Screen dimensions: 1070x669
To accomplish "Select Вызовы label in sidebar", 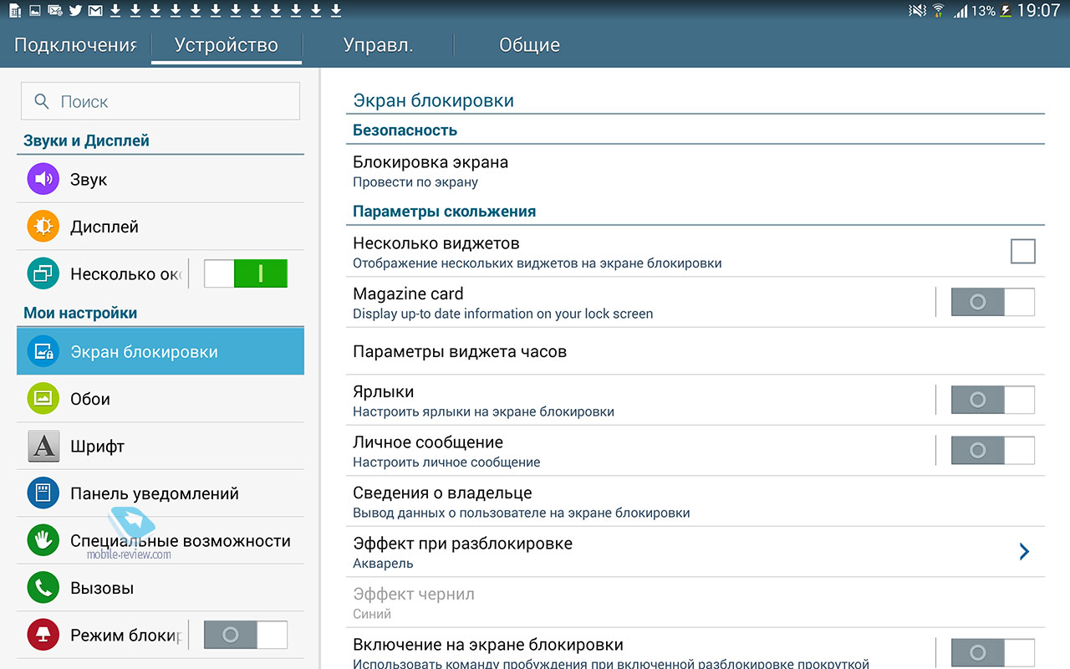I will click(x=102, y=588).
